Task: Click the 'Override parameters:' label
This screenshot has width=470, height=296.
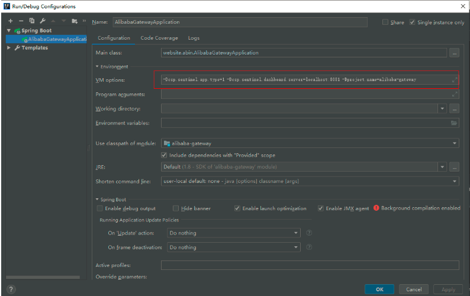Action: click(121, 277)
